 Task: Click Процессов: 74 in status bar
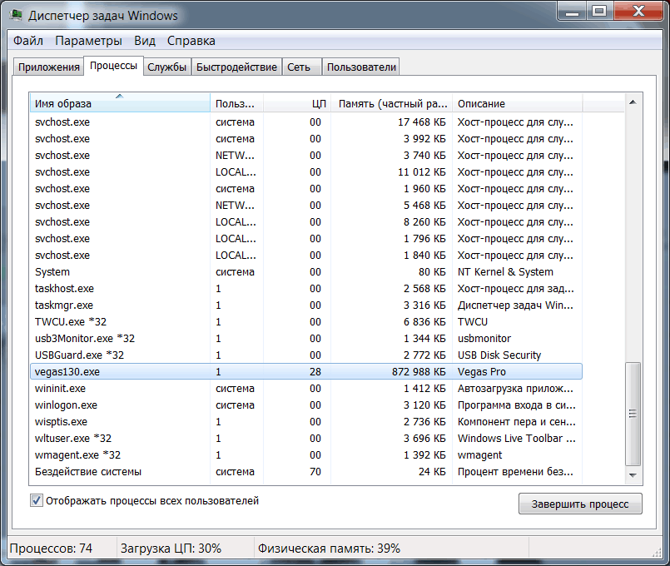tap(51, 548)
